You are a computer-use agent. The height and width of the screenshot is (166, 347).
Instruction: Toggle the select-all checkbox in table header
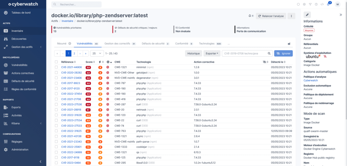[x=56, y=62]
